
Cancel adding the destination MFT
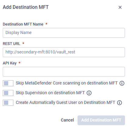point(67,120)
